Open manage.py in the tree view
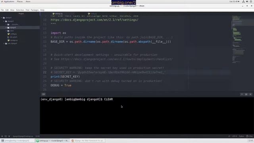 coord(14,40)
